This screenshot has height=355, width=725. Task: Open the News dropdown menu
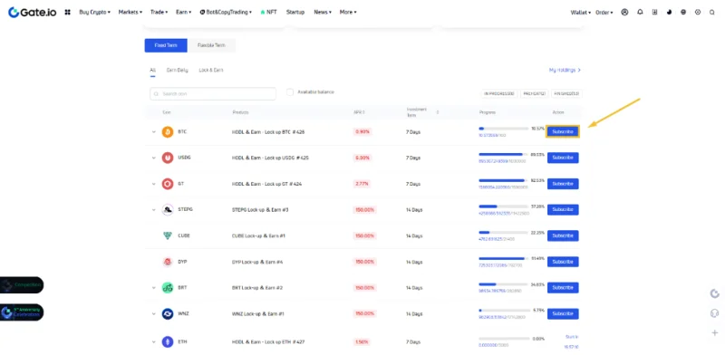pyautogui.click(x=323, y=13)
